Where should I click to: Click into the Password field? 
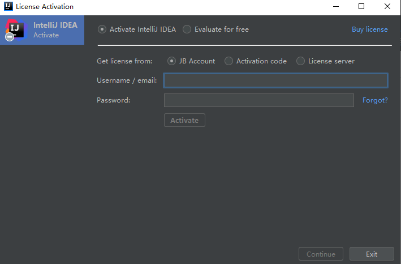point(259,100)
